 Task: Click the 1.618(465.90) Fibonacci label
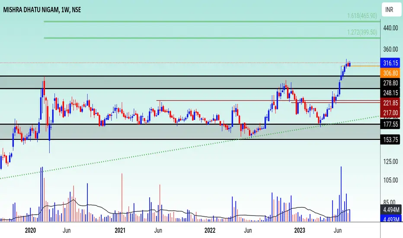pos(362,16)
